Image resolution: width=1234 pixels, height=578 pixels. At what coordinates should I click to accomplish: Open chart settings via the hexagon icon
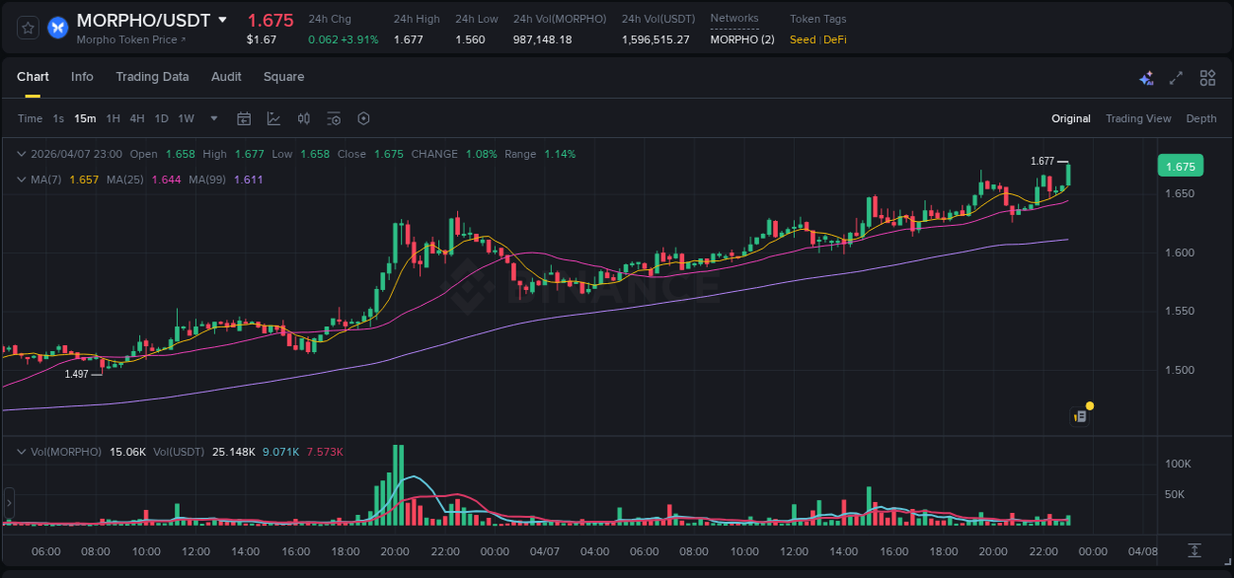pos(363,118)
